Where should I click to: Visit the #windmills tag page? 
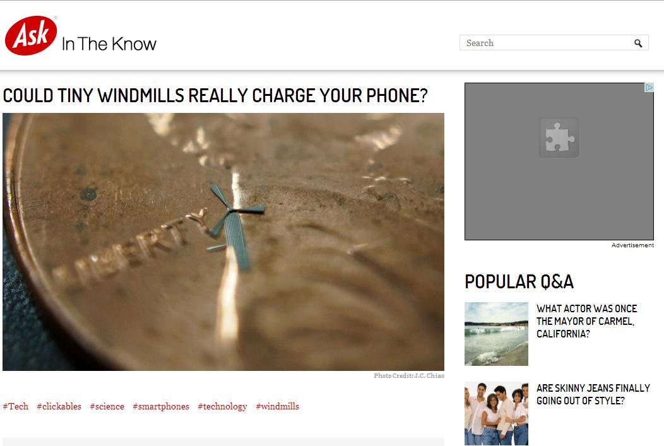point(277,406)
